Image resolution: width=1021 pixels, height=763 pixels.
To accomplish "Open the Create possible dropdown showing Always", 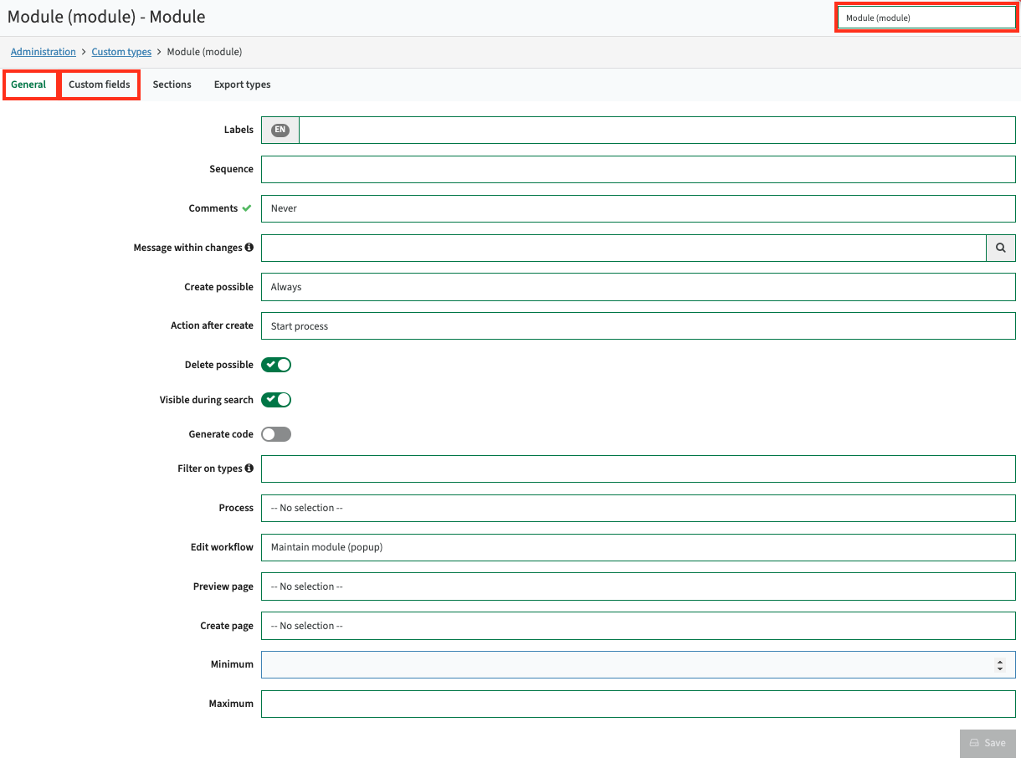I will [639, 287].
